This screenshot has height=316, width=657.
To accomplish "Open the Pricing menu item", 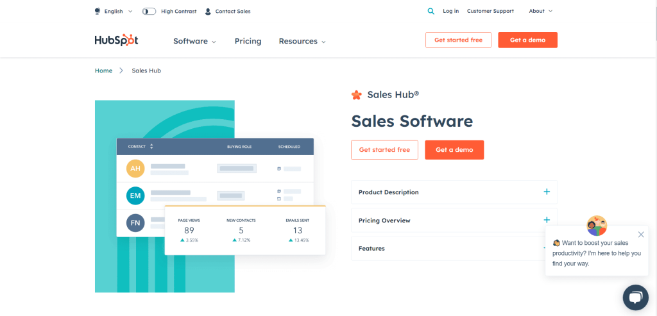I will (248, 41).
